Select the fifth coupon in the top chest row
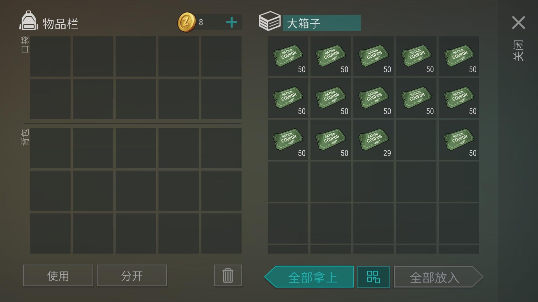This screenshot has height=302, width=538. [x=459, y=56]
